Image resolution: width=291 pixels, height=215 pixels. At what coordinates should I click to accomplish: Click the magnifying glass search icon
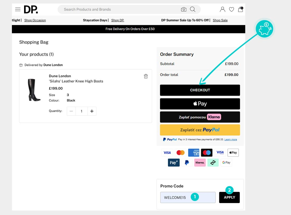point(193,9)
